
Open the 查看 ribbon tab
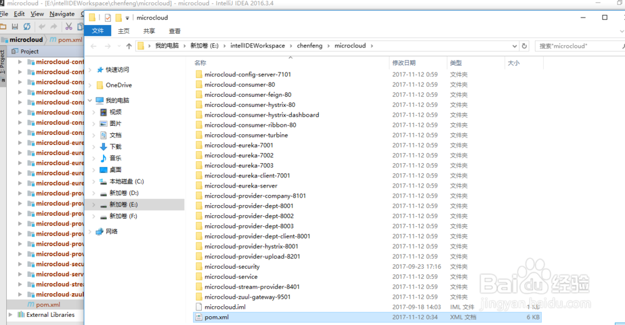tap(174, 31)
